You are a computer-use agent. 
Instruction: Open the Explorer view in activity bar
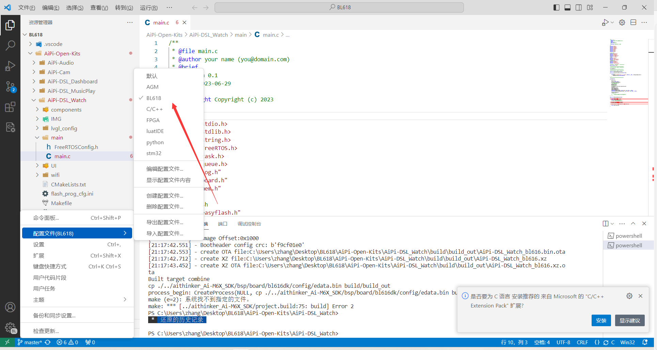point(10,25)
